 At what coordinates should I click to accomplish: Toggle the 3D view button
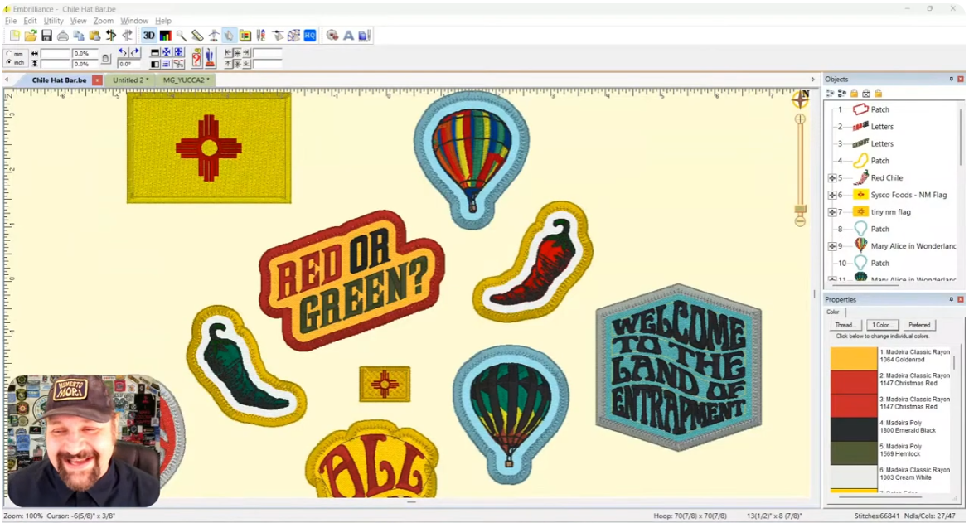point(148,36)
